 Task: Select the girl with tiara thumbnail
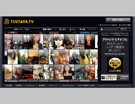(13, 57)
